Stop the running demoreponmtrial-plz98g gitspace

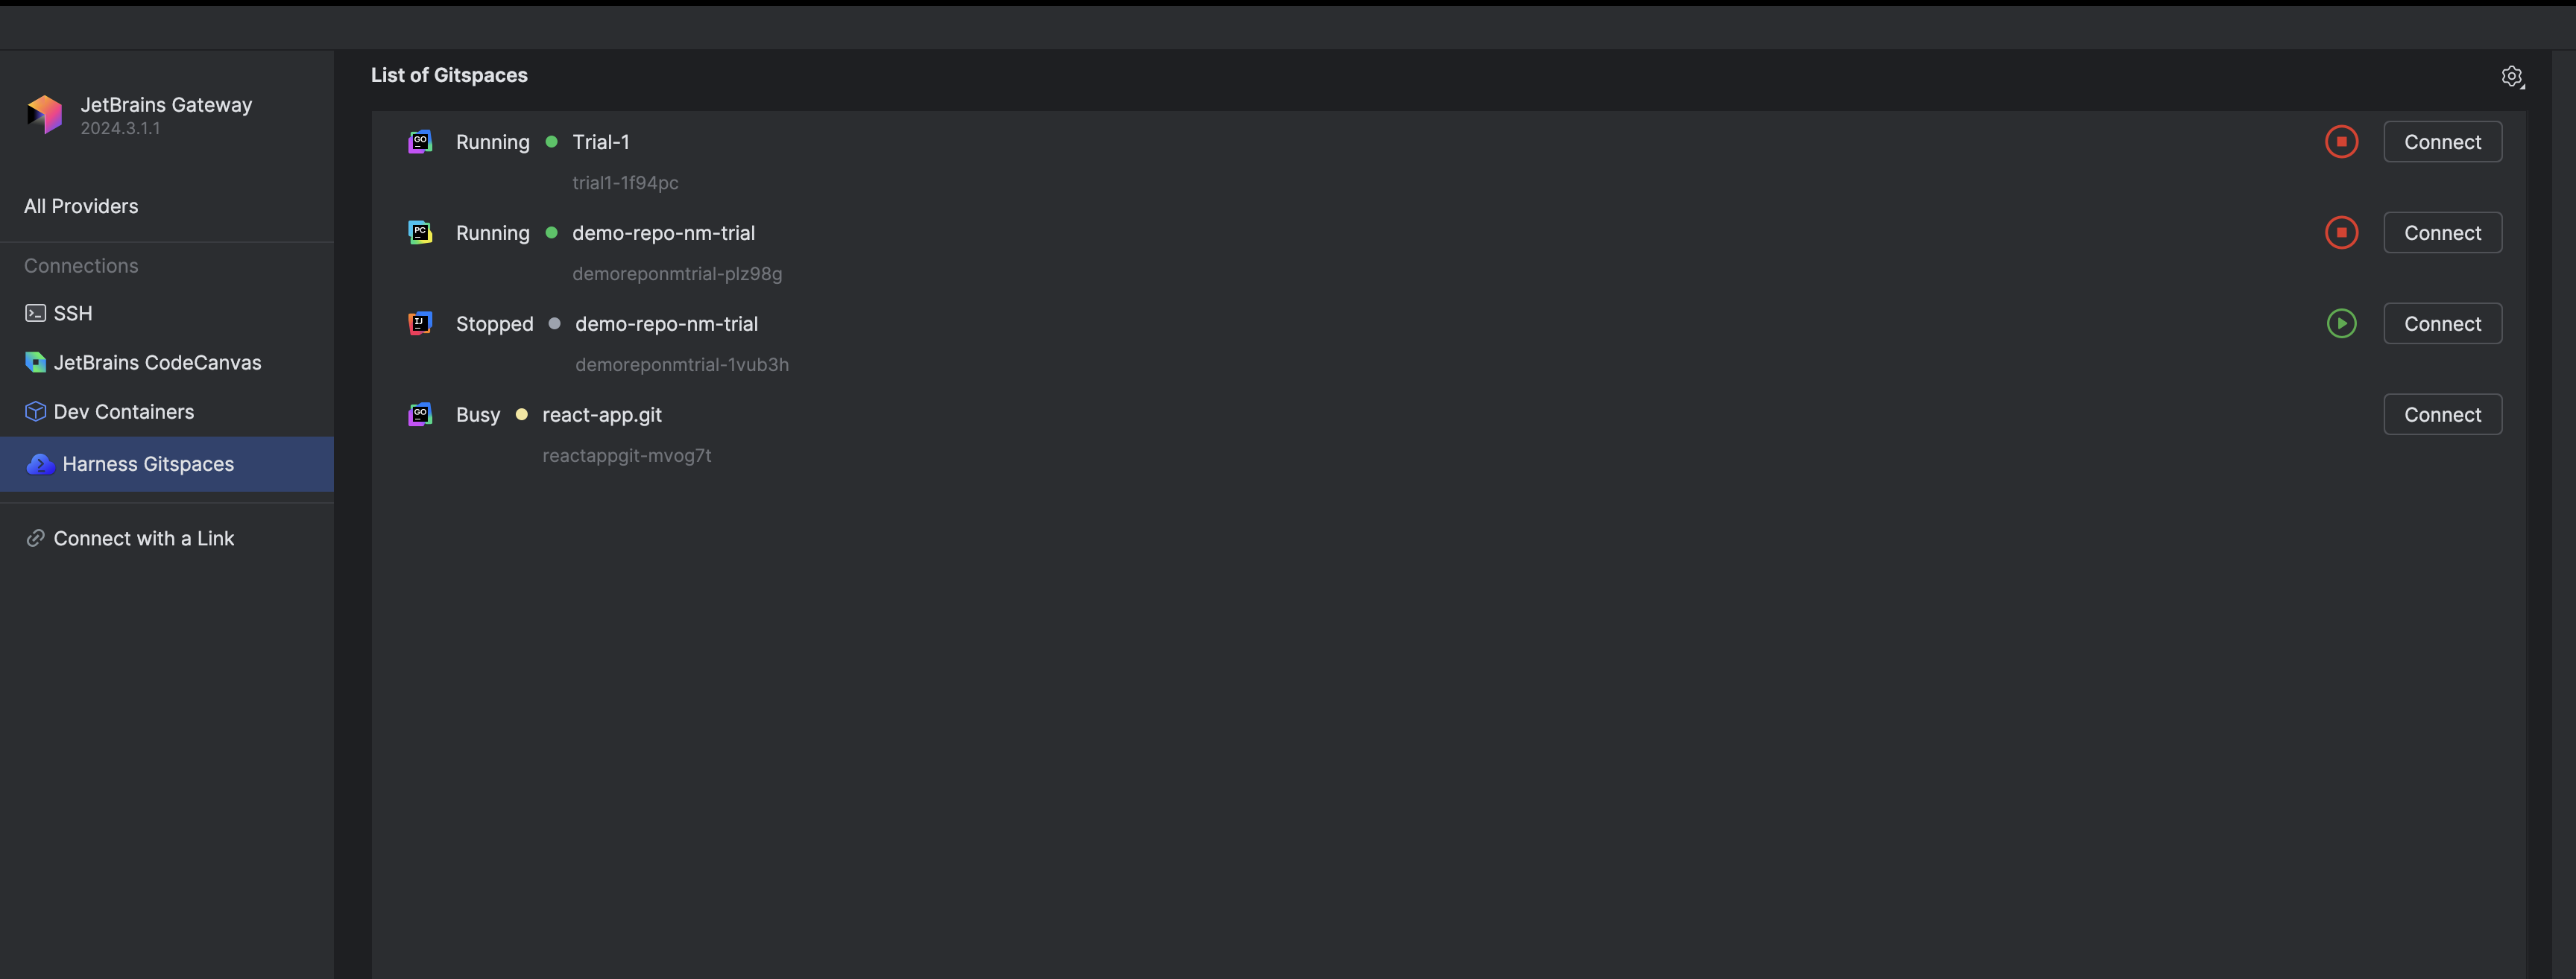coord(2341,233)
